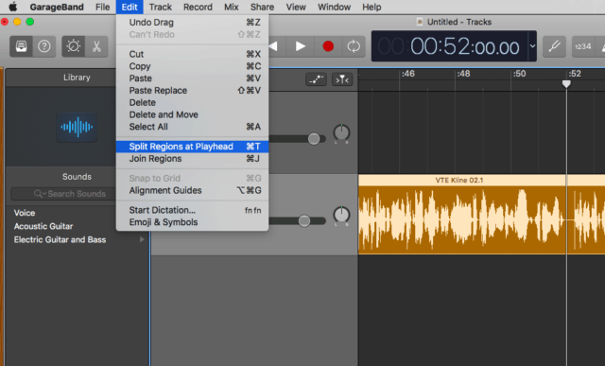Open the Help menu

[x=372, y=7]
